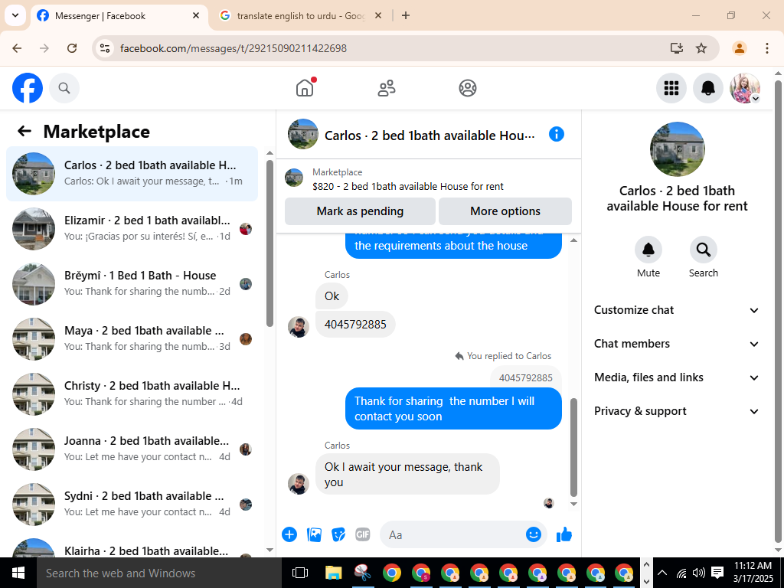Choose a GIF icon in composer
This screenshot has width=784, height=588.
point(362,534)
